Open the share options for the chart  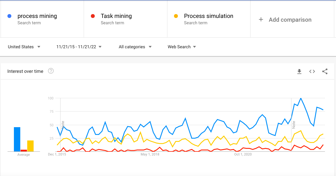(325, 71)
